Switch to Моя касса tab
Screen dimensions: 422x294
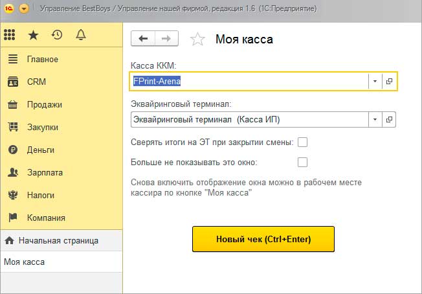pyautogui.click(x=61, y=262)
